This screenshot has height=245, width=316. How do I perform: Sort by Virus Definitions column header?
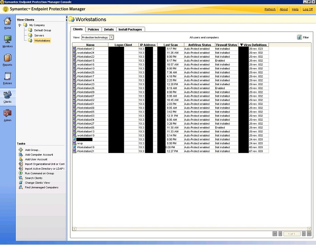[x=254, y=45]
